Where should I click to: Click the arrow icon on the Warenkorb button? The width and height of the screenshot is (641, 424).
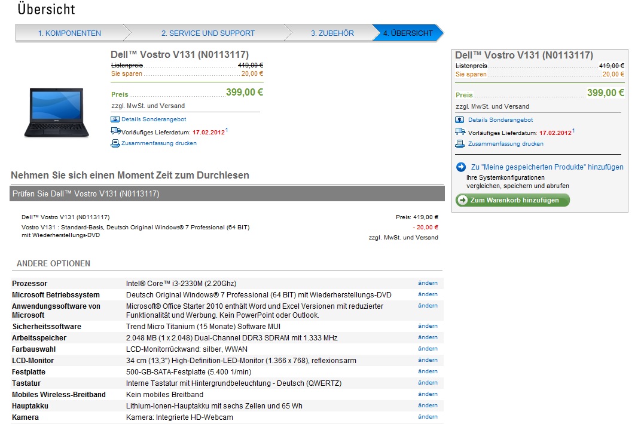point(462,200)
